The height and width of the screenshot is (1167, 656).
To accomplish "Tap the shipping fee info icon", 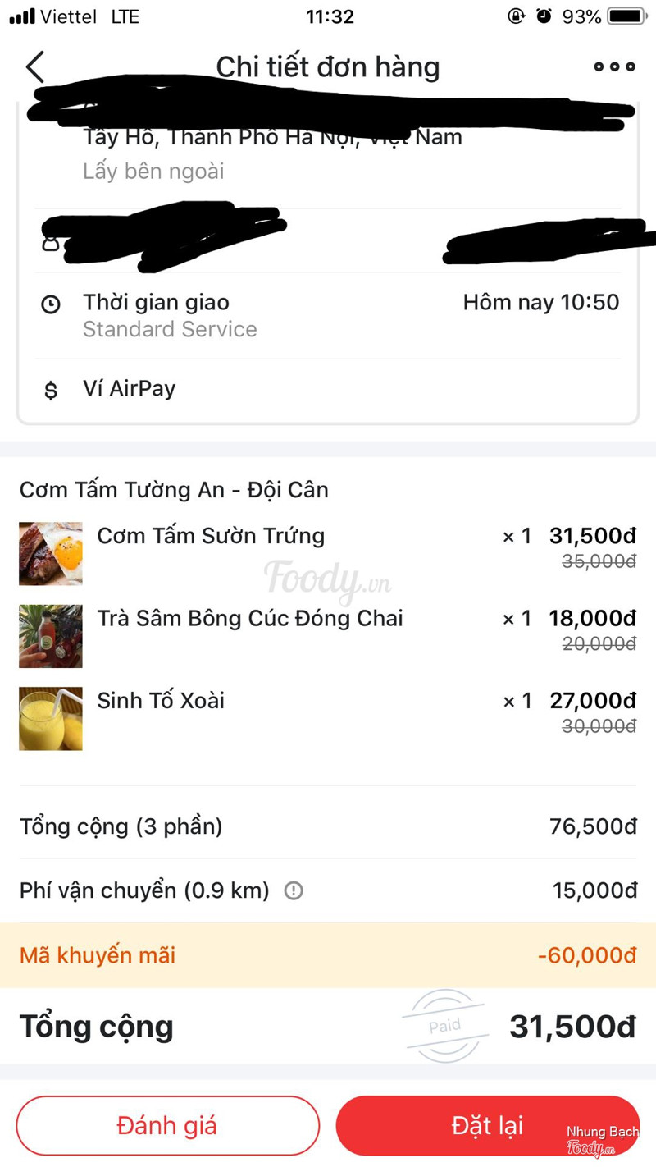I will tap(293, 890).
